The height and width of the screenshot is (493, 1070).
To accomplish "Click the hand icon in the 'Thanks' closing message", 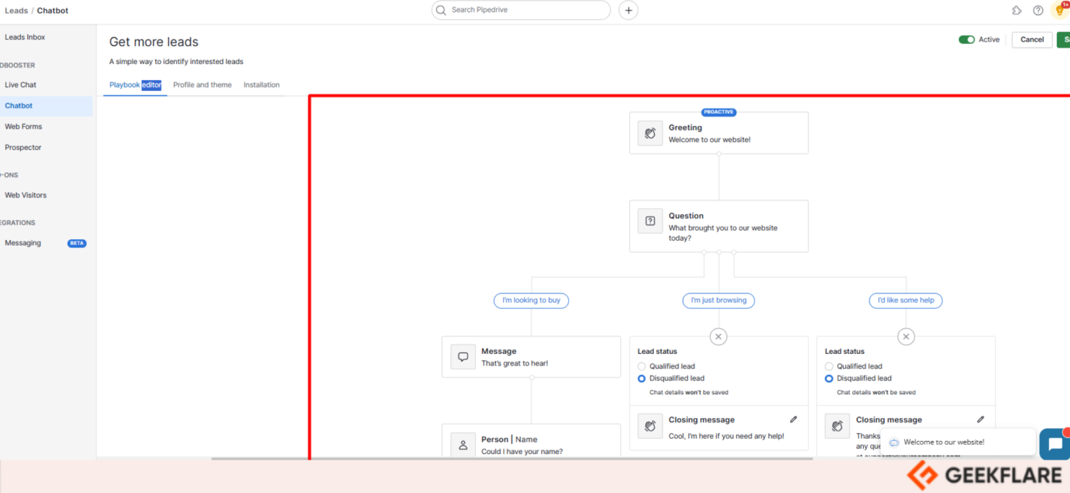I will tap(837, 426).
